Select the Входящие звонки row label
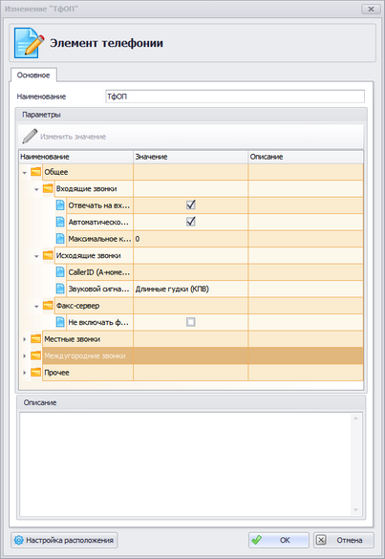 [87, 188]
